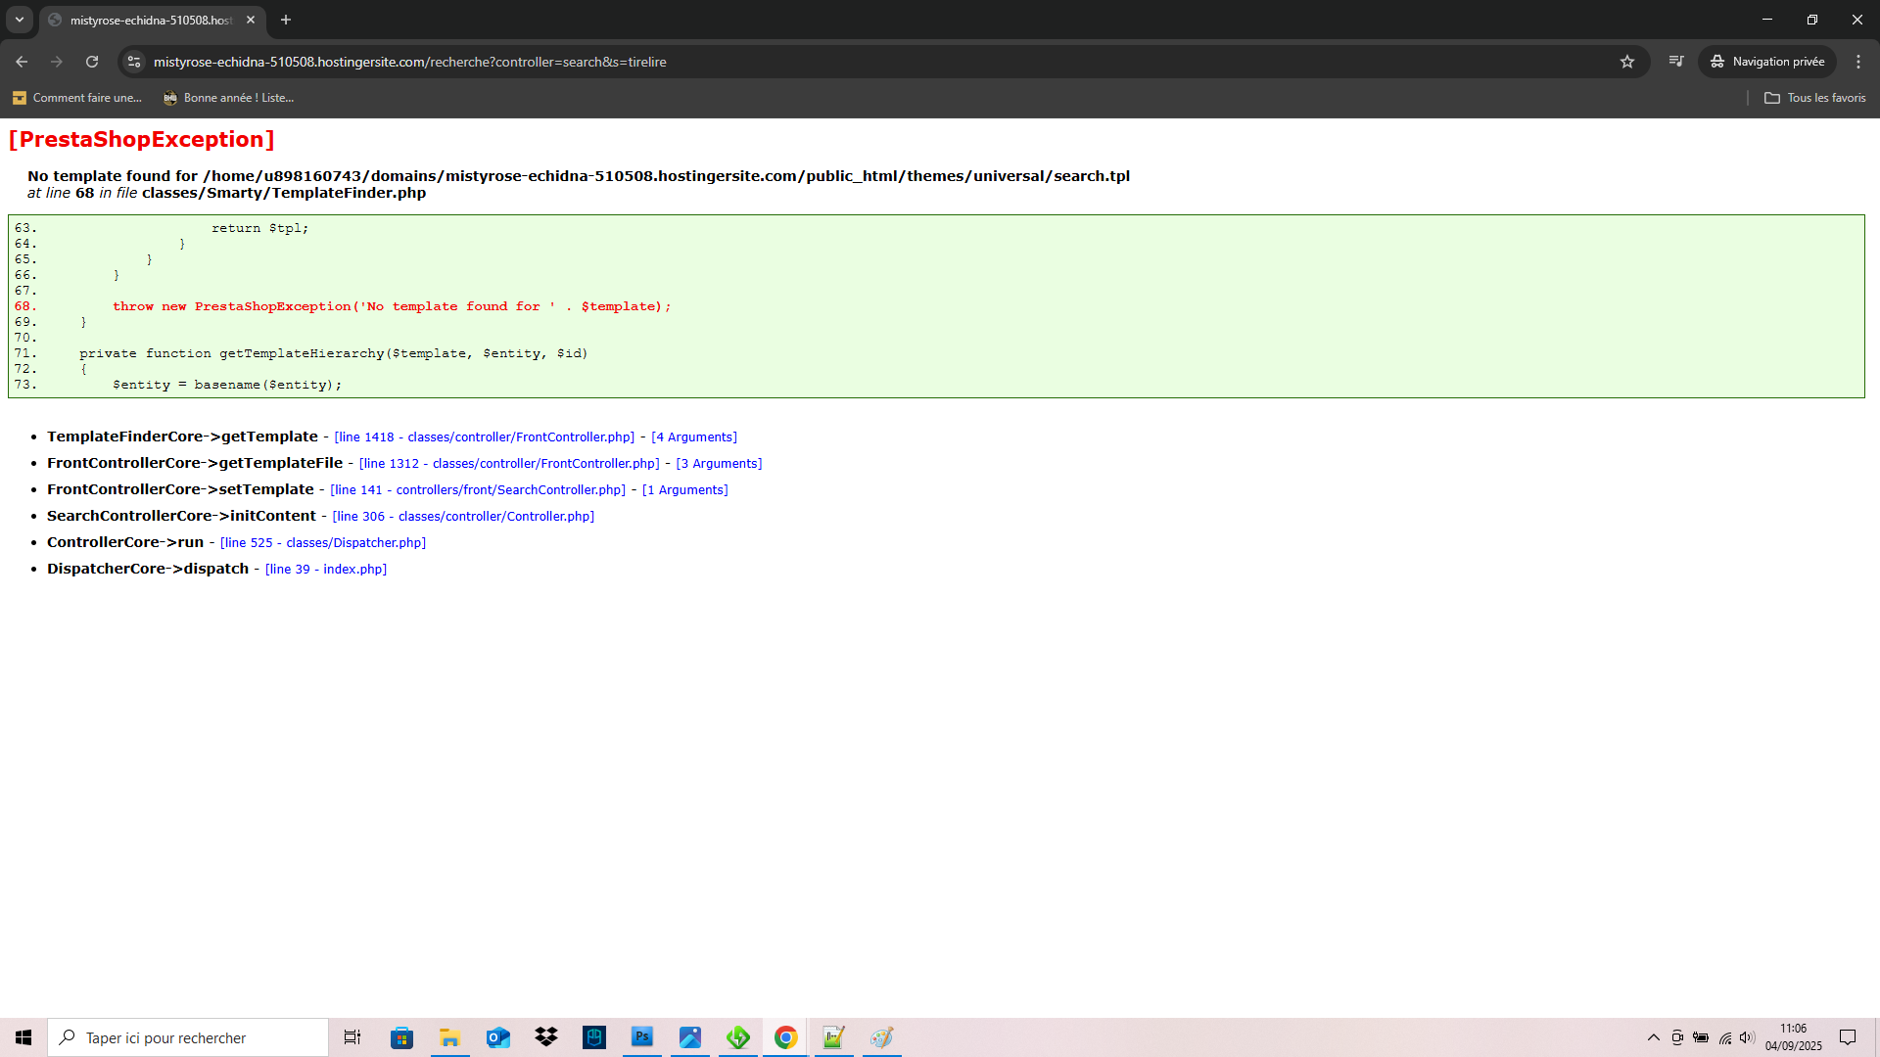
Task: Open line 1312 FrontController.php trace link
Action: pyautogui.click(x=509, y=464)
